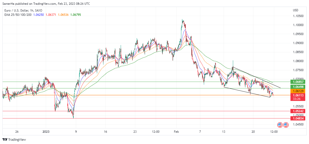Click the red 1.05242 price label

pos(298,111)
